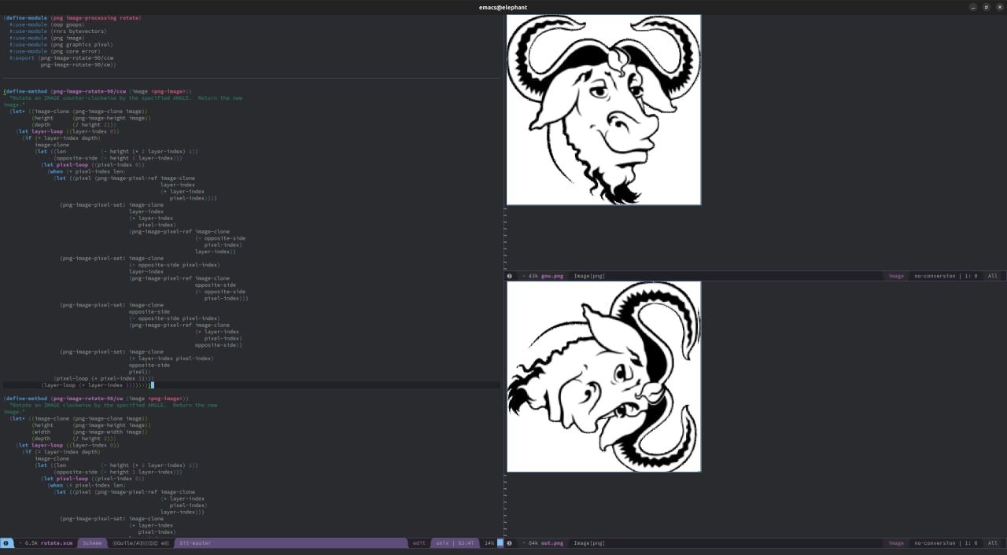1007x555 pixels.
Task: Click the window number icon in rotate.scm mode line
Action: 6,543
